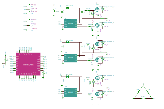Click the L_U label at the IR2301 LIN input

click(59, 23)
